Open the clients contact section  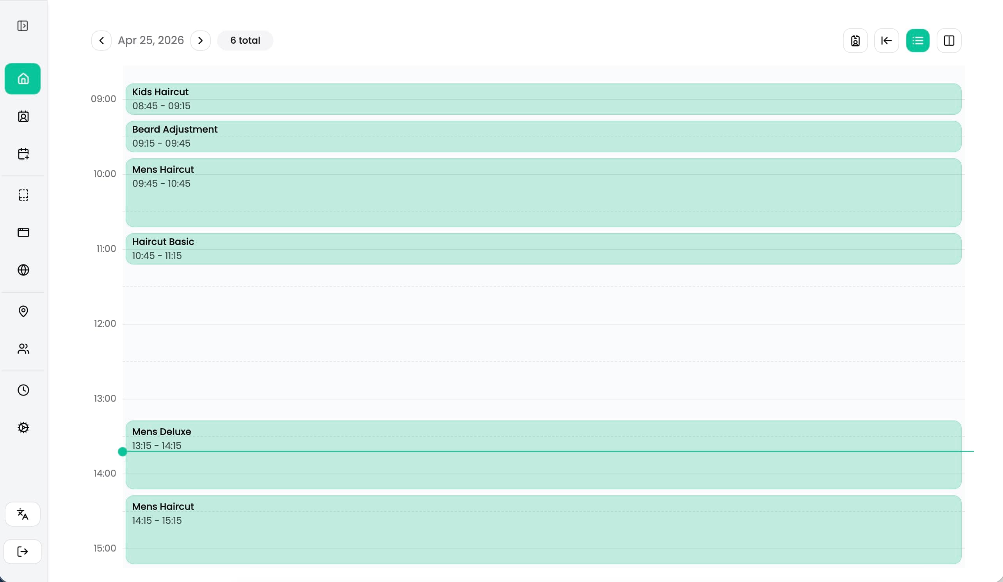[x=23, y=117]
